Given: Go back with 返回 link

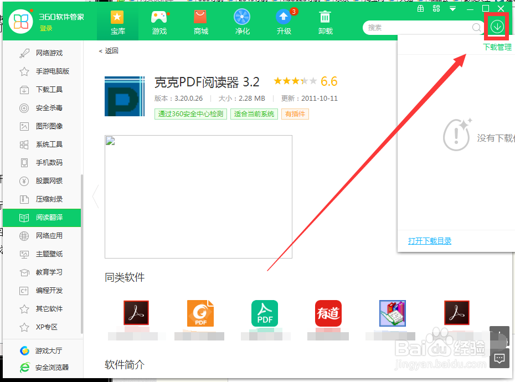Looking at the screenshot, I should click(x=109, y=51).
